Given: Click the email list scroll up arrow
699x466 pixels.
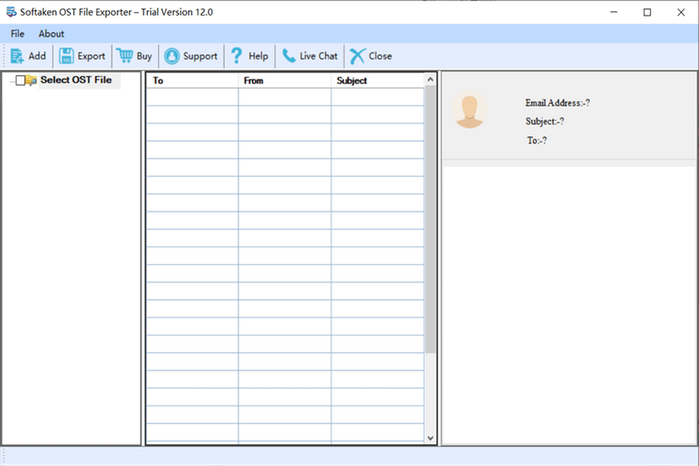Looking at the screenshot, I should coord(430,79).
